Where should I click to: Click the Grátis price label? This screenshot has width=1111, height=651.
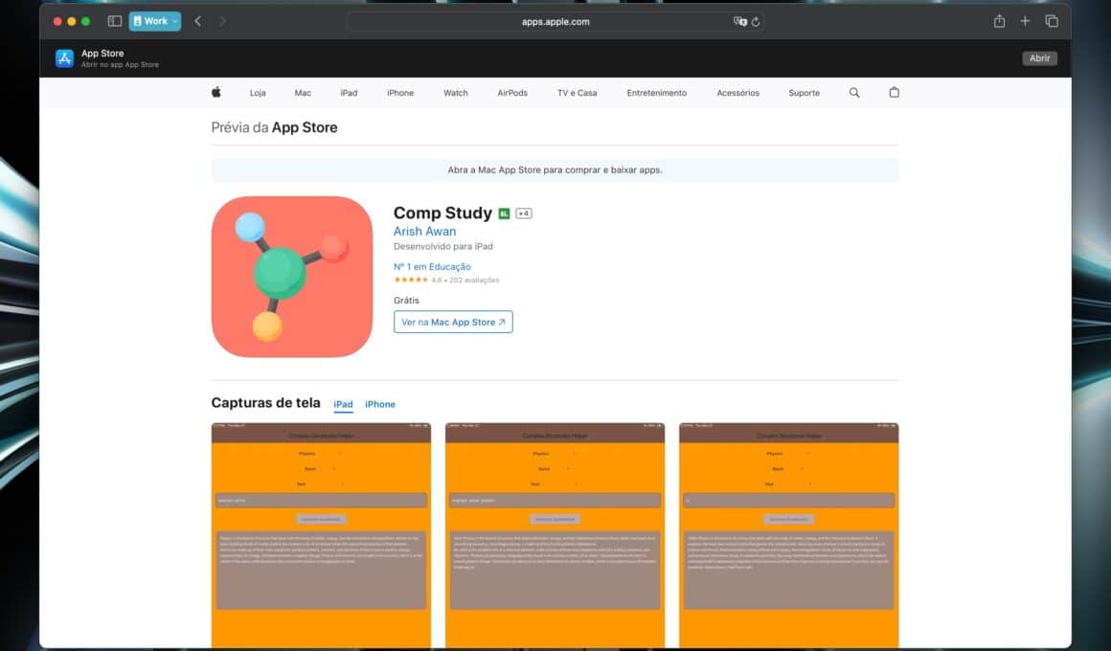(406, 301)
